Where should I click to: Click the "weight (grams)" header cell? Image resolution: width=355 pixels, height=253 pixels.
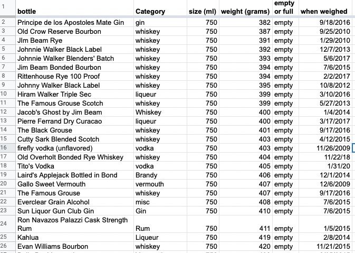[x=245, y=11]
